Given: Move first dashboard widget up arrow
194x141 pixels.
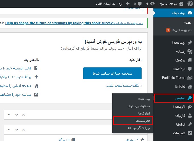Looking at the screenshot, I should (23, 115).
